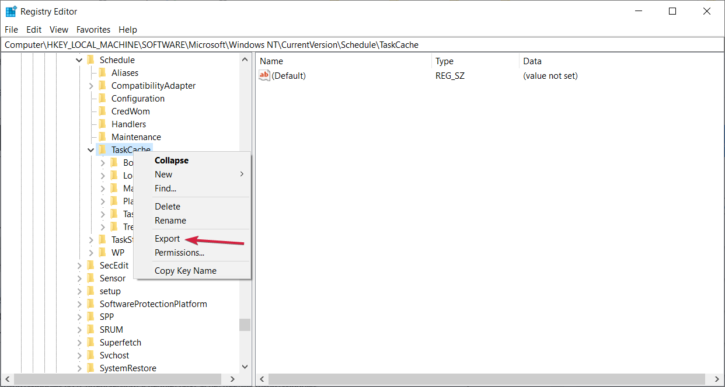The height and width of the screenshot is (387, 725).
Task: Open Permissions... from the context menu
Action: click(x=193, y=253)
